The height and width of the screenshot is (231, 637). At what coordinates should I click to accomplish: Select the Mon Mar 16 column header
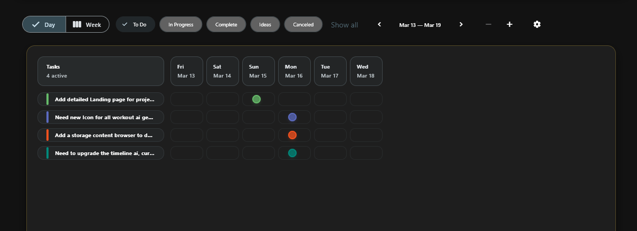pos(294,71)
